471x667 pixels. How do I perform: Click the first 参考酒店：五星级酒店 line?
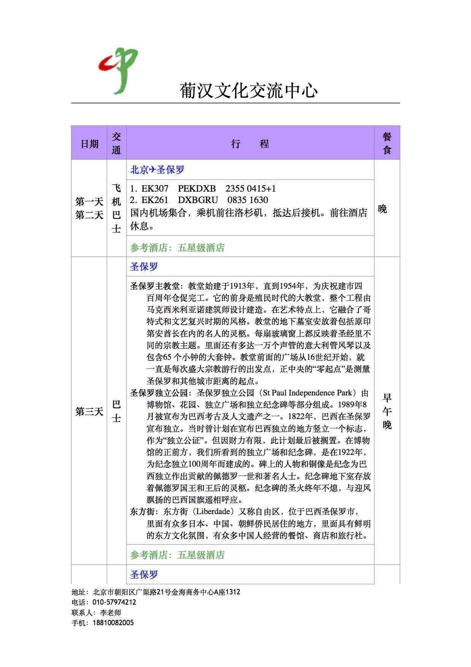point(178,248)
